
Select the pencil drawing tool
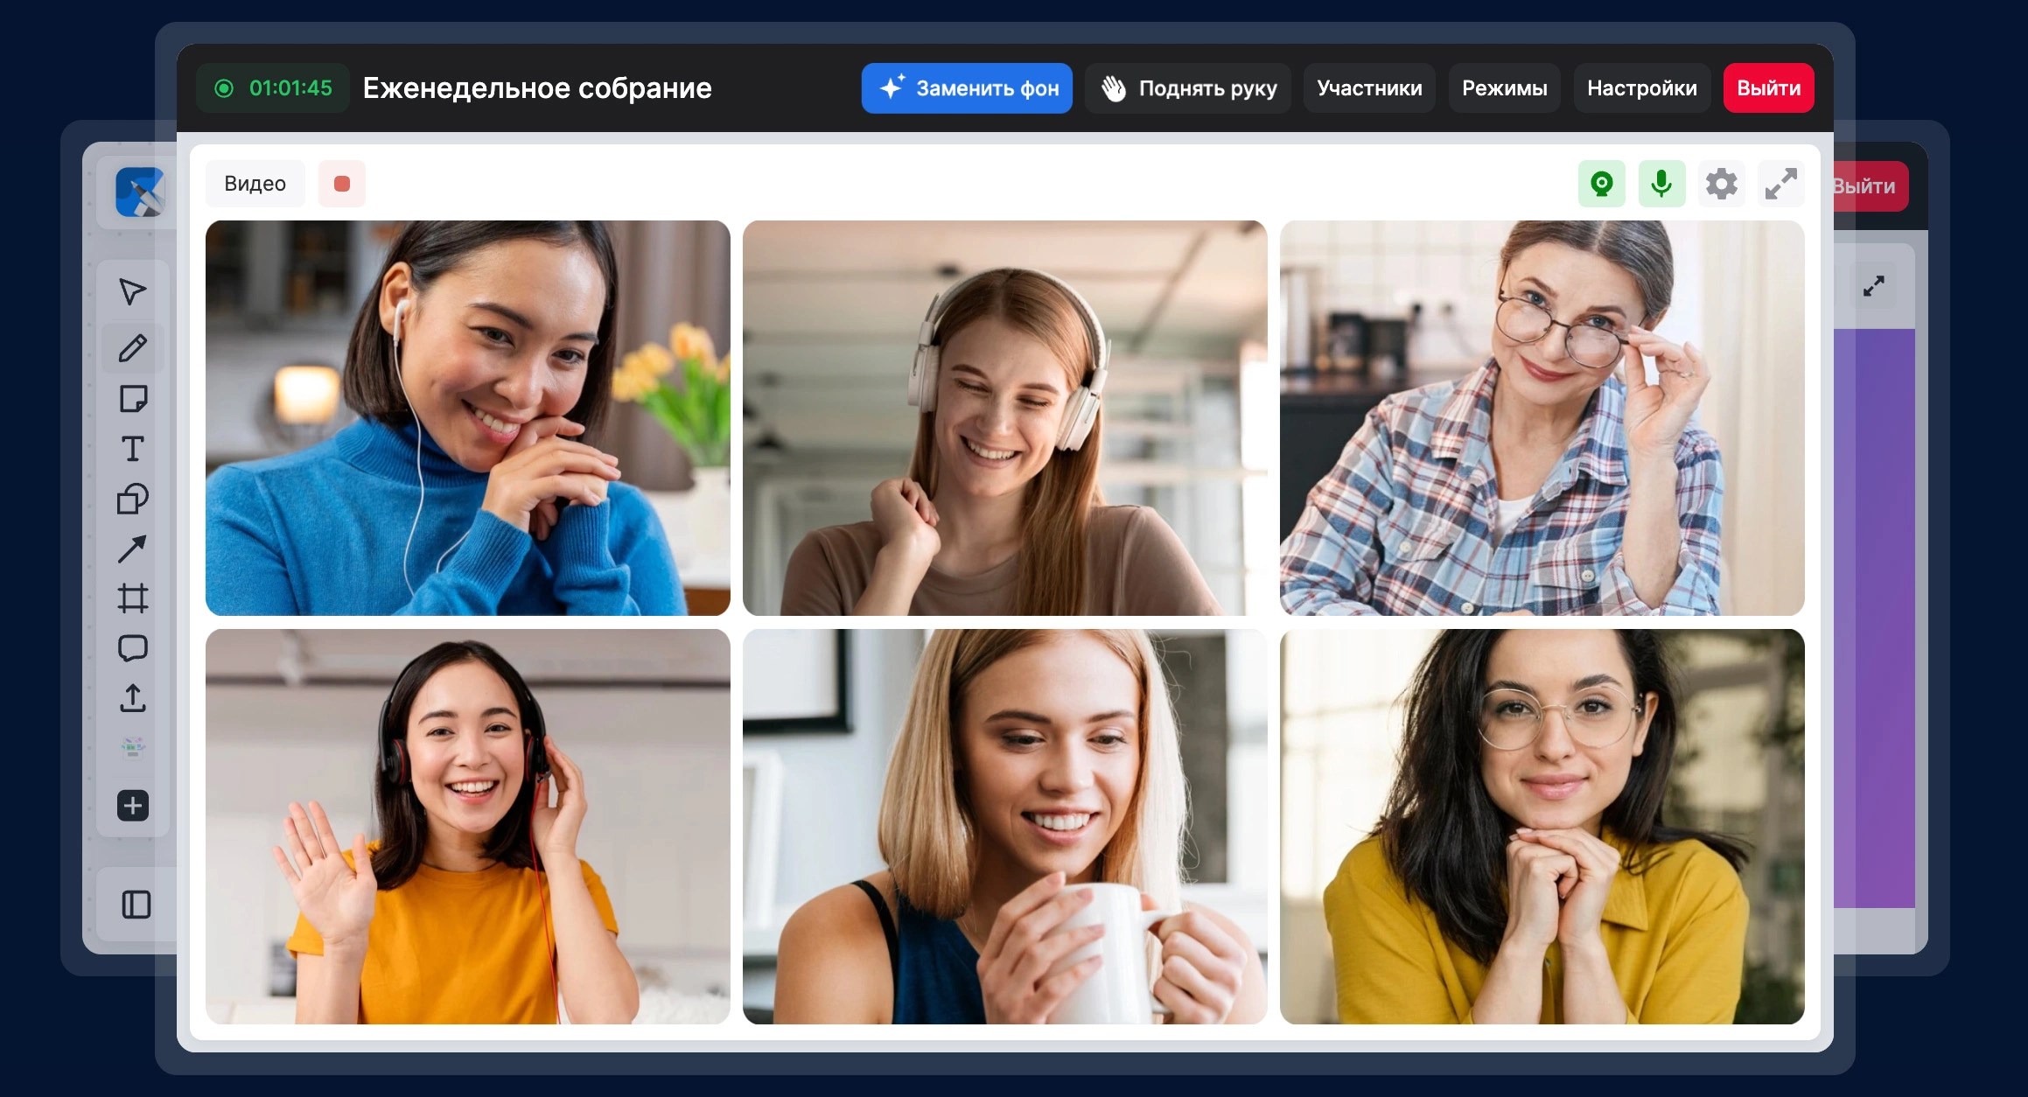tap(132, 348)
